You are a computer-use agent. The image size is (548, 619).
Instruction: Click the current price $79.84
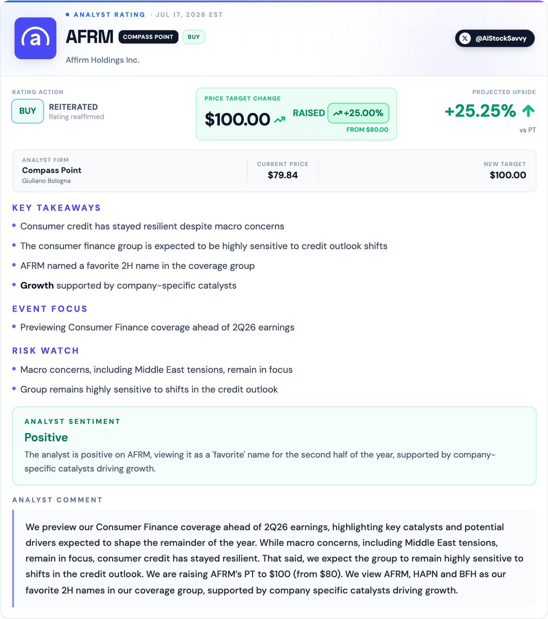point(283,175)
